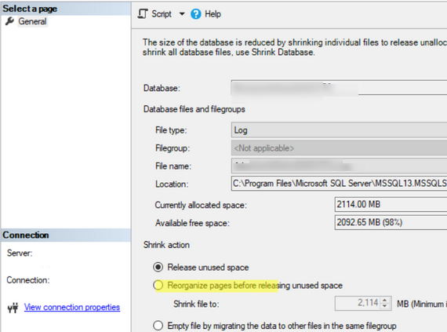The image size is (447, 332).
Task: Open the File type Log combo box
Action: pos(339,130)
